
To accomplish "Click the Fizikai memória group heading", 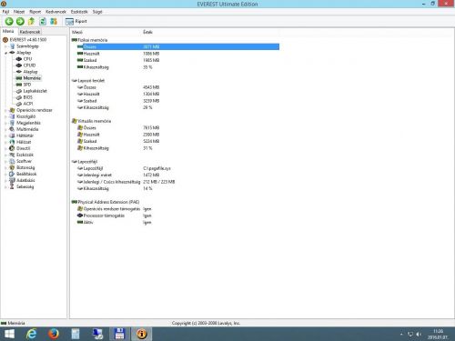I will tap(92, 40).
